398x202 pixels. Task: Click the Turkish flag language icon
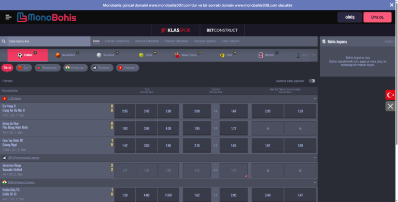point(390,95)
